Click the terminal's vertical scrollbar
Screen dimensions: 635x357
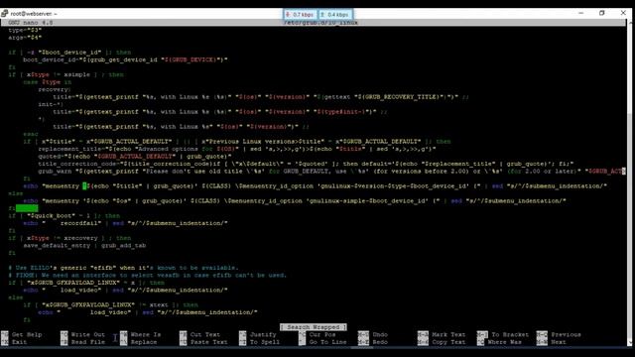pyautogui.click(x=630, y=182)
